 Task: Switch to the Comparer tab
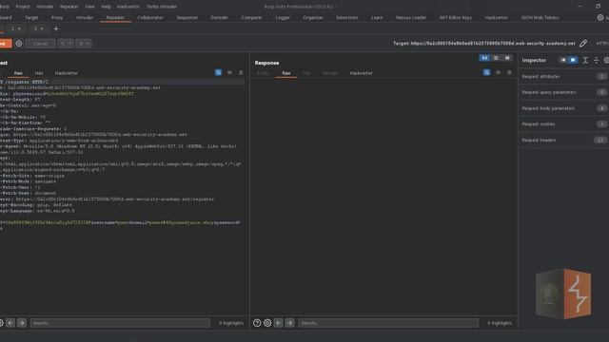pyautogui.click(x=251, y=18)
